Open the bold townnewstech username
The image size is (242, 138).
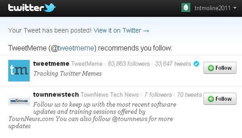(56, 94)
